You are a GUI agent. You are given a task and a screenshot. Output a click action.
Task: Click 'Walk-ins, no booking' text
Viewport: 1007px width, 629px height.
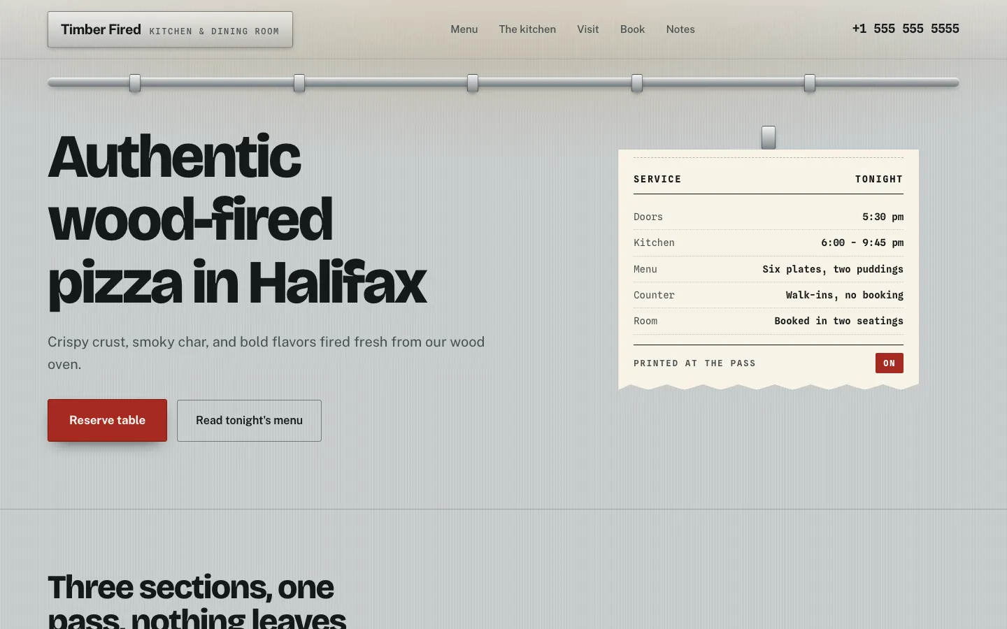tap(845, 295)
